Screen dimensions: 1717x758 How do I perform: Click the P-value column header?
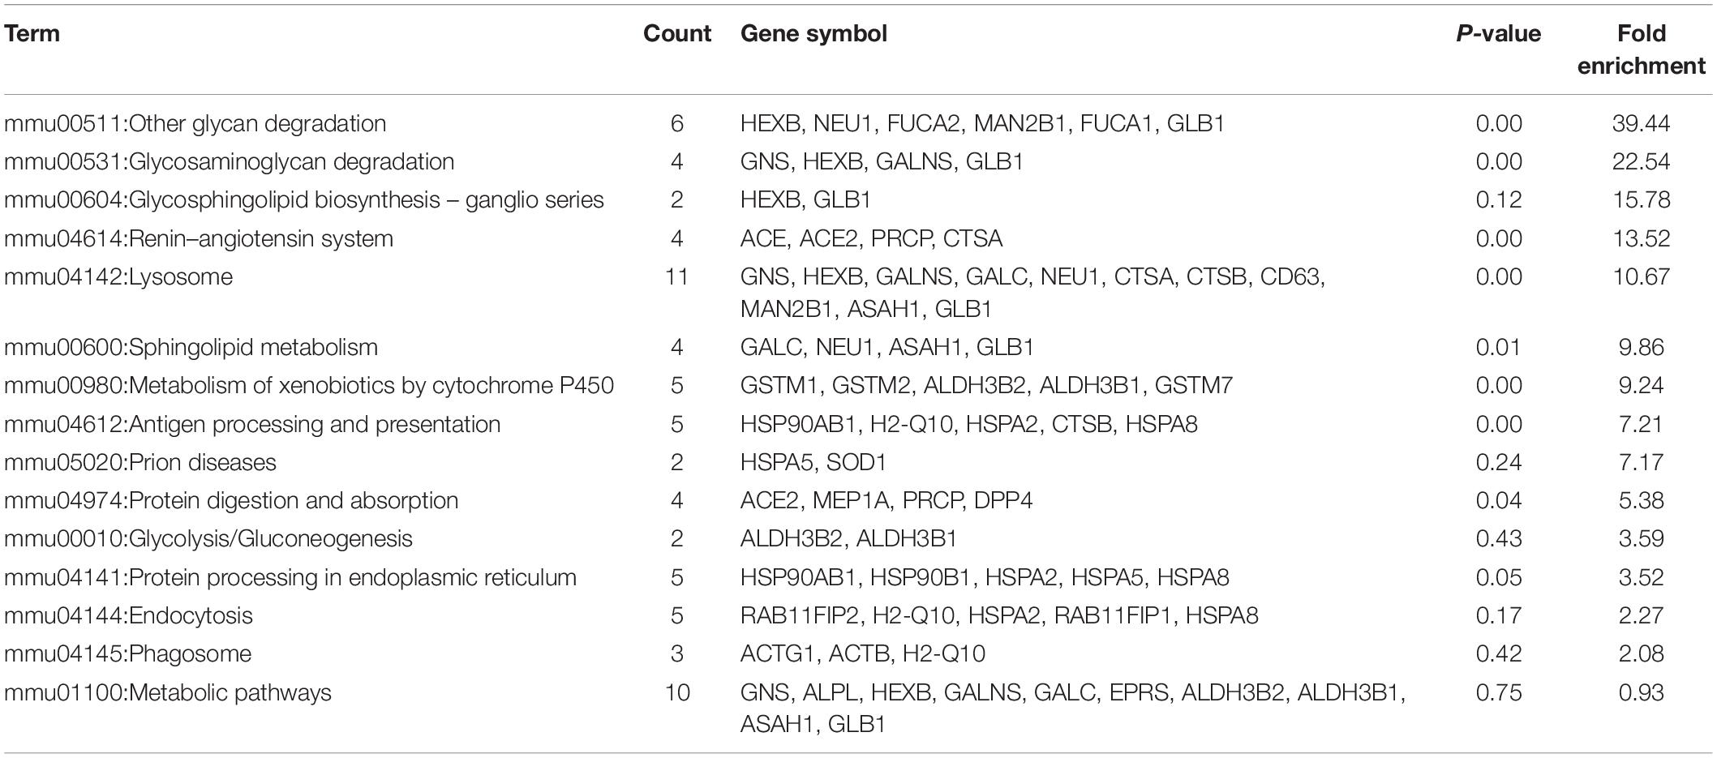click(1499, 33)
